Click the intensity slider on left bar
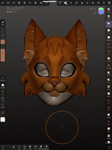The width and height of the screenshot is (112, 150). pos(3,53)
